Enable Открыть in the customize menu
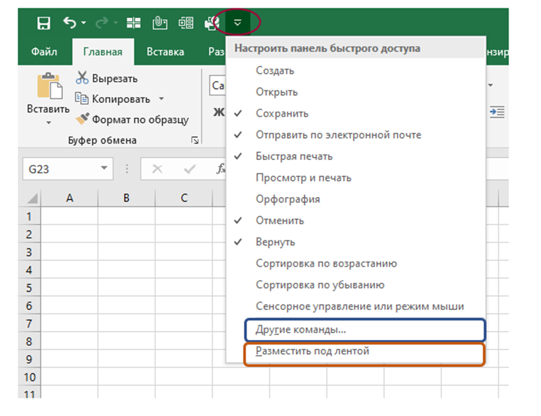541x416 pixels. [356, 92]
